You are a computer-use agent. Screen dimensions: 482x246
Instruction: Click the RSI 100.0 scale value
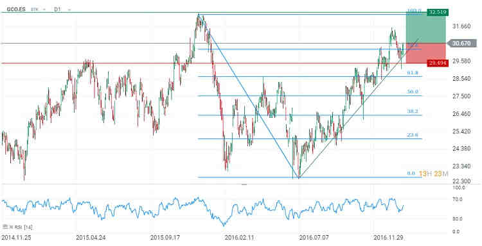pyautogui.click(x=459, y=187)
